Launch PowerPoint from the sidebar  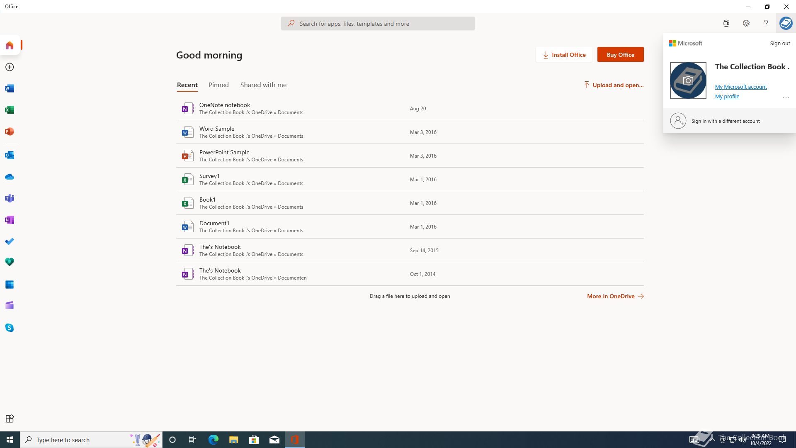point(10,131)
